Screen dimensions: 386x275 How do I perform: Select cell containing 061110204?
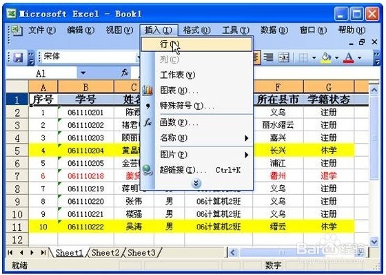click(85, 151)
